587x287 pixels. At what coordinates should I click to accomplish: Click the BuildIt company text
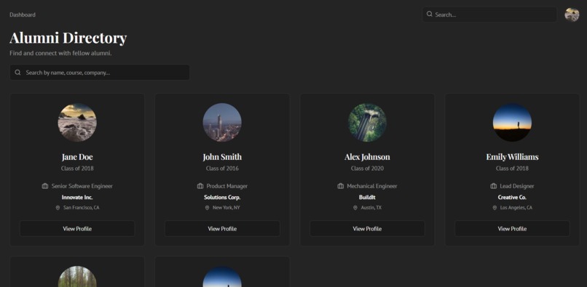(367, 198)
